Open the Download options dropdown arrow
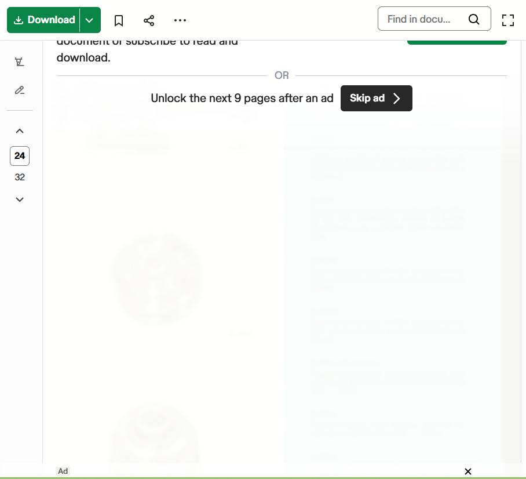This screenshot has width=526, height=479. coord(90,20)
